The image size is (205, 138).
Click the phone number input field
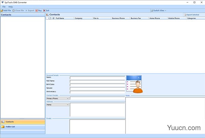tap(97, 98)
